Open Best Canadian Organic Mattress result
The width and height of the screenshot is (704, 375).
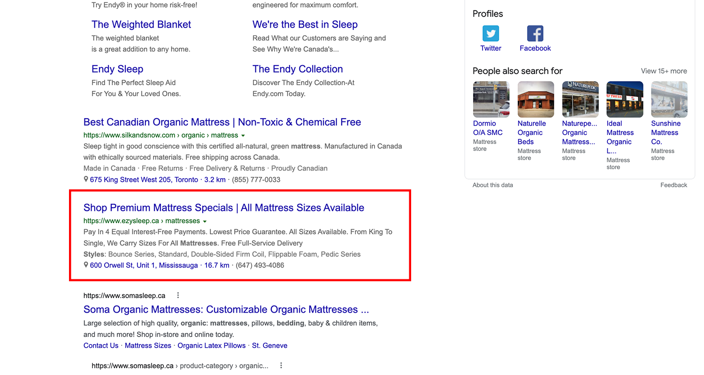222,122
